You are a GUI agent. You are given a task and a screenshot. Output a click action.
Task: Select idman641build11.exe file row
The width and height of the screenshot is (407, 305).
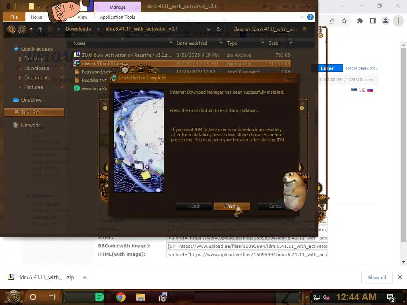pos(182,64)
